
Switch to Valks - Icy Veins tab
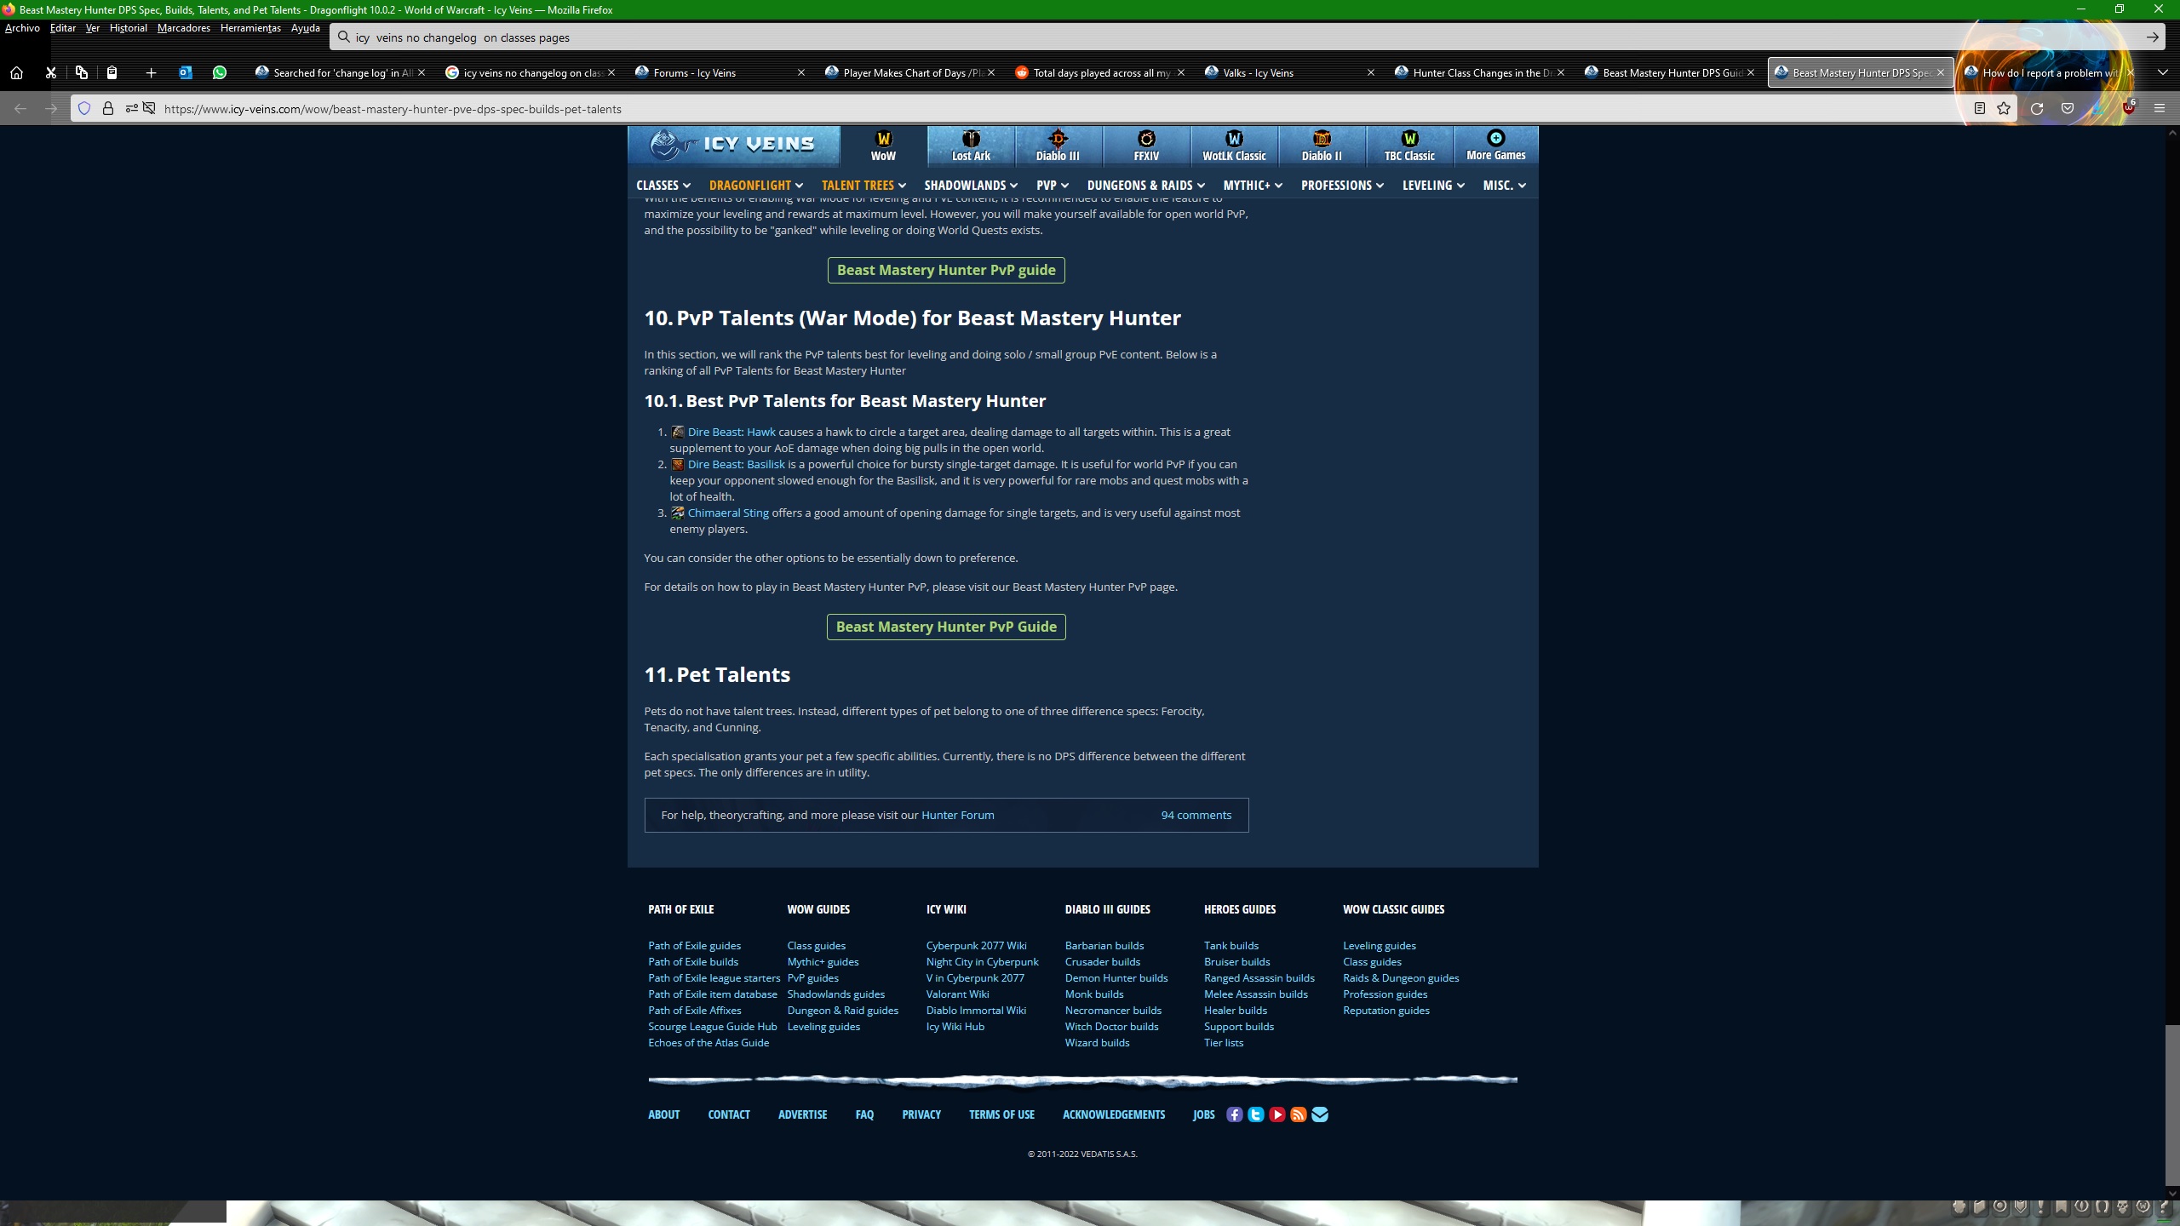tap(1290, 72)
